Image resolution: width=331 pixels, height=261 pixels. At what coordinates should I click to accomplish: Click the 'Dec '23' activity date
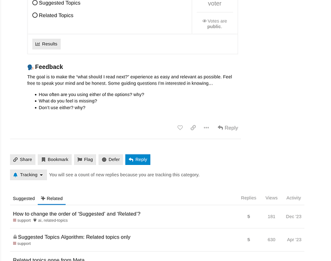click(x=293, y=217)
